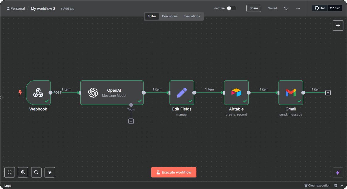Click the '1 item' label after OpenAI
The width and height of the screenshot is (347, 189).
click(x=157, y=89)
